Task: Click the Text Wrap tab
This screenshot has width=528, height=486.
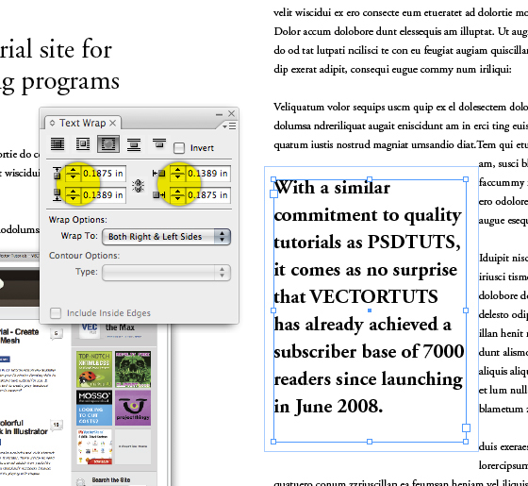Action: [83, 123]
